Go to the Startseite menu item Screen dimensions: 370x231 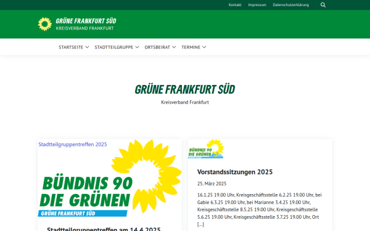71,47
